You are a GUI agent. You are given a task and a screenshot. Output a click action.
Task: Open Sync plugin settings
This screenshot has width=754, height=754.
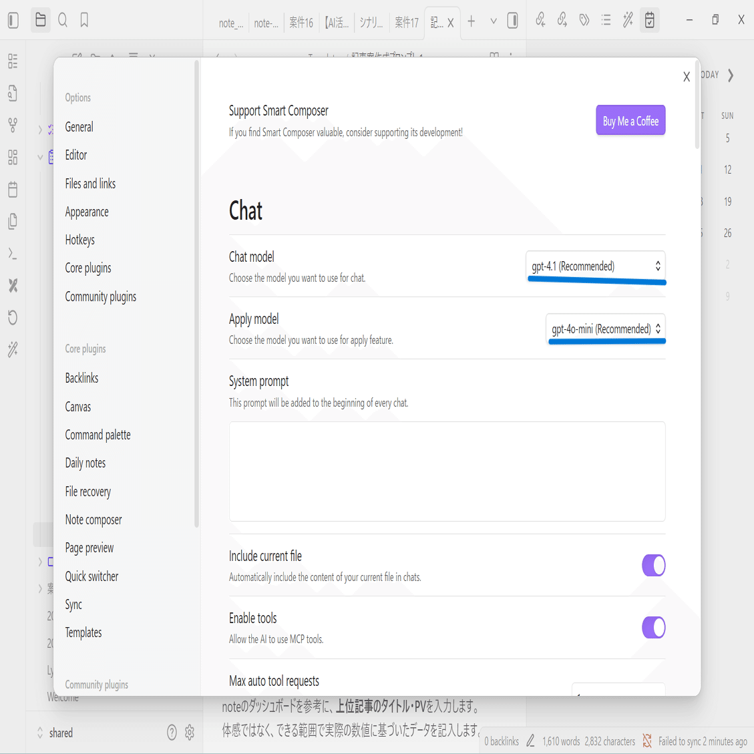point(73,604)
